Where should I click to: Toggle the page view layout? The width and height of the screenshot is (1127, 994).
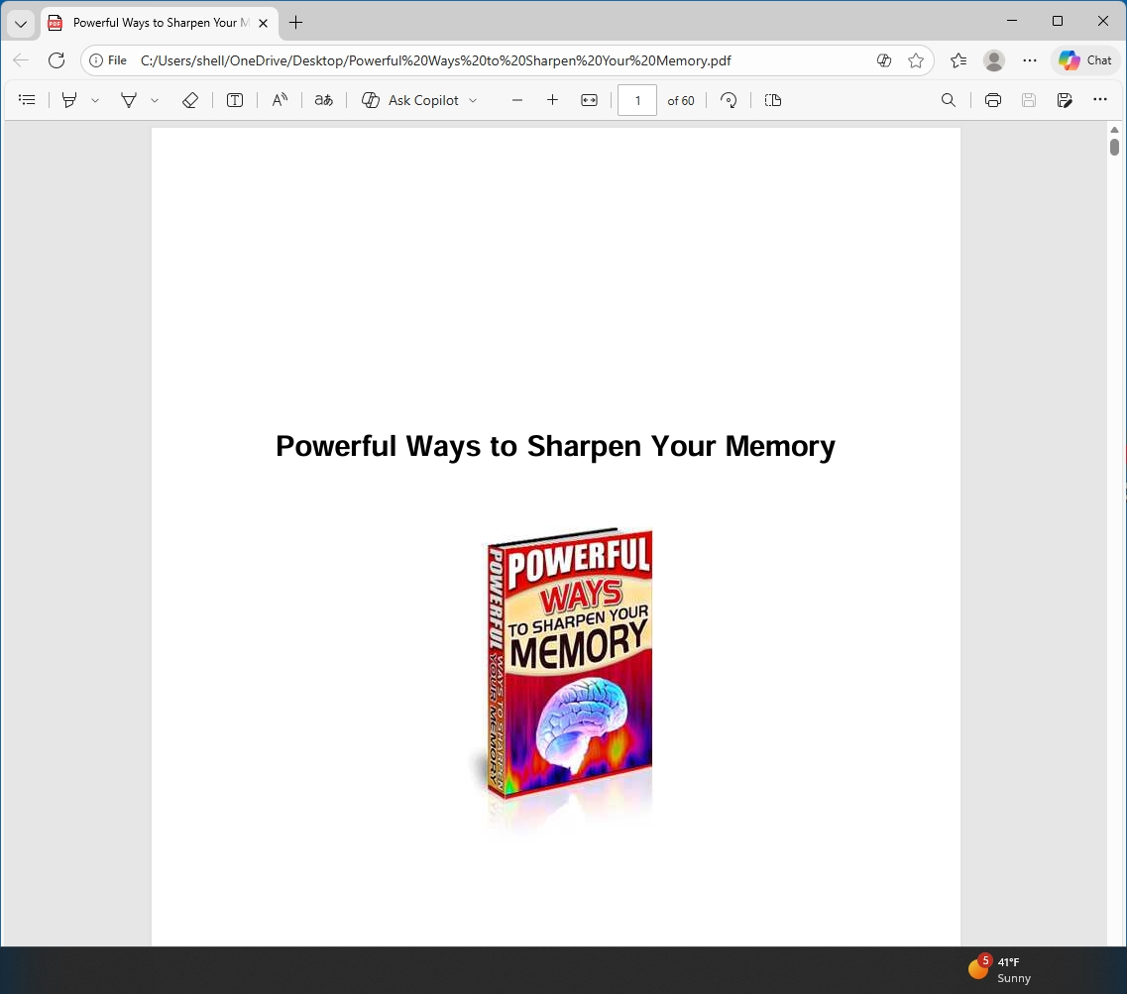coord(773,100)
